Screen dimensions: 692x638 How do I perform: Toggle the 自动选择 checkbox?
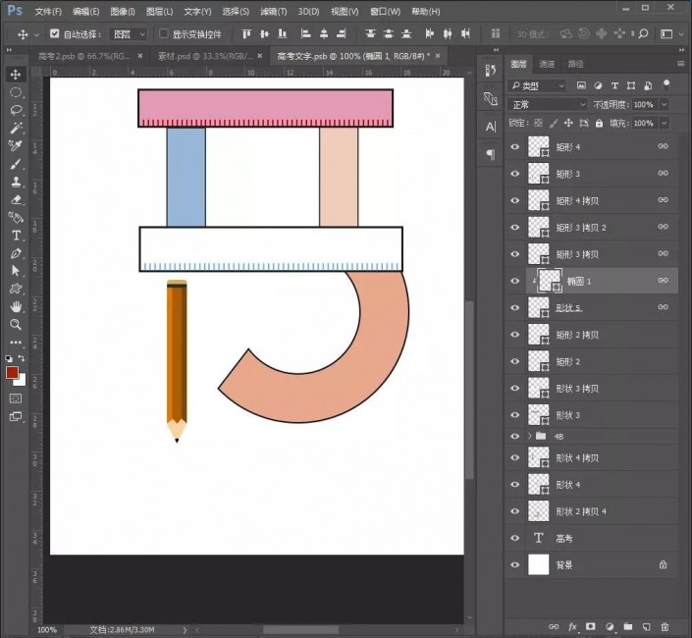pos(54,33)
